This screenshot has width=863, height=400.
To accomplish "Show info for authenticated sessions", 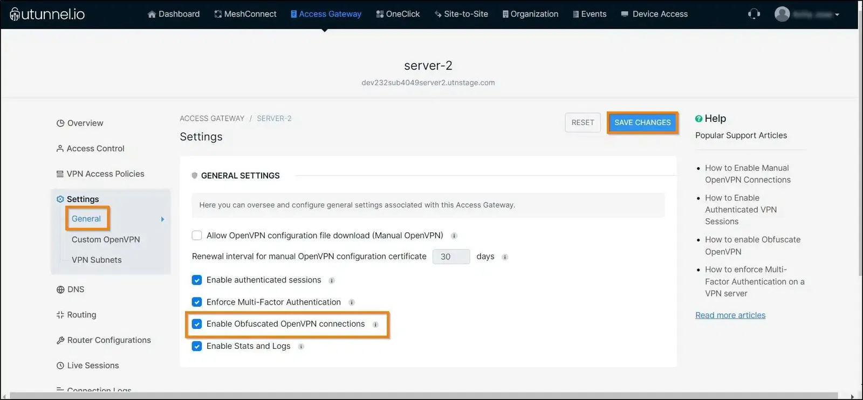I will tap(332, 280).
